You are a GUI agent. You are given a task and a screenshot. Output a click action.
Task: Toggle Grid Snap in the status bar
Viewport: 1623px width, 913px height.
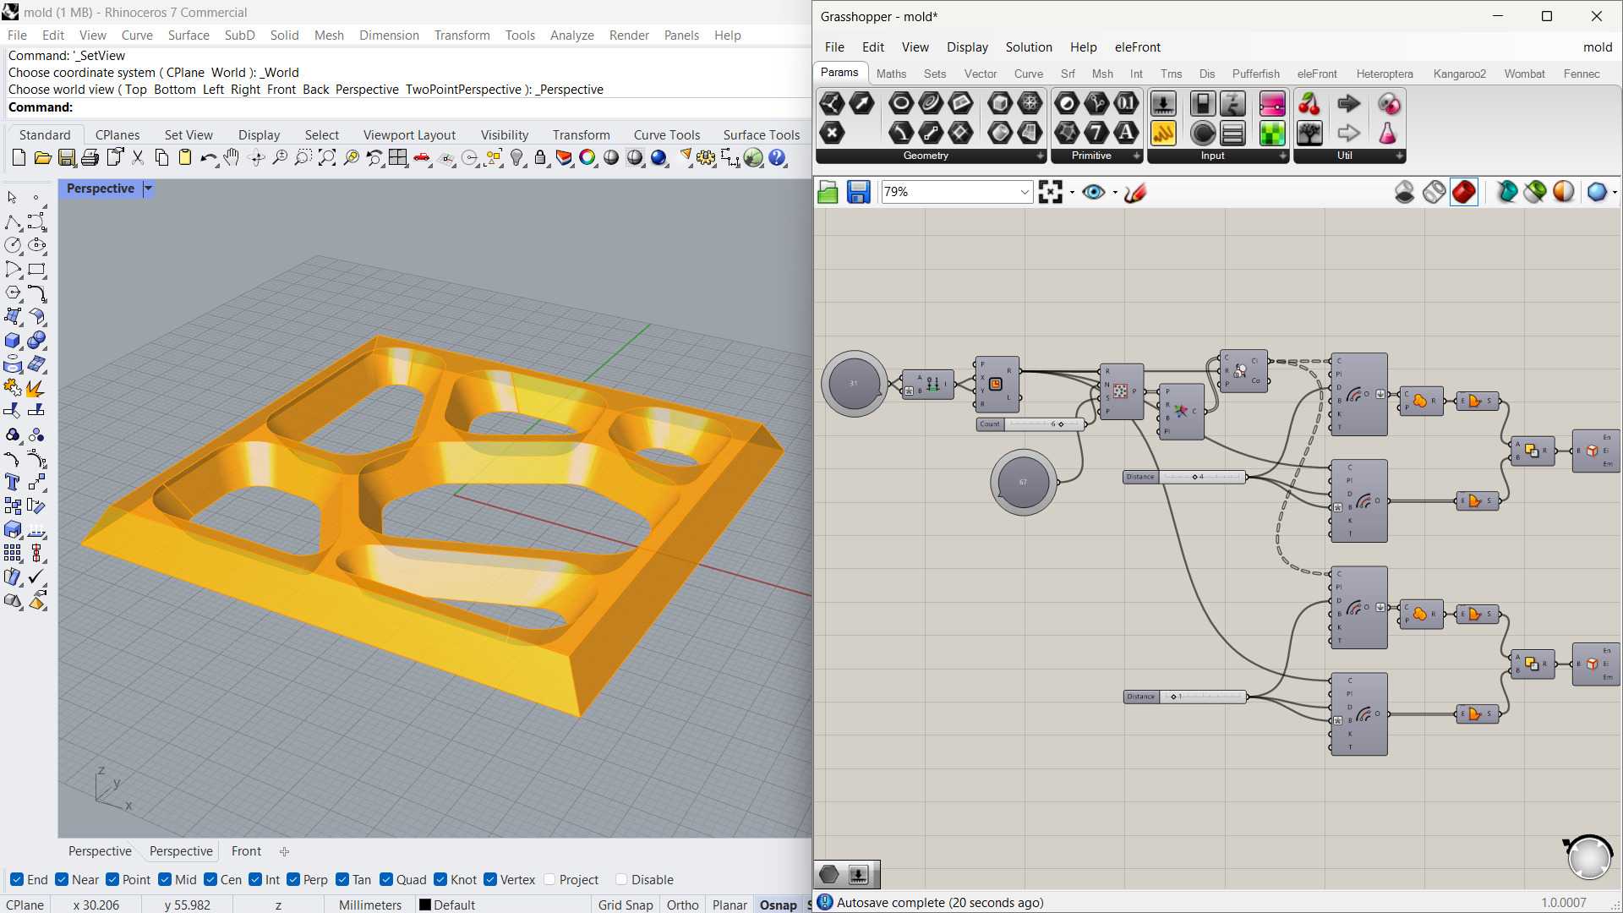(626, 905)
